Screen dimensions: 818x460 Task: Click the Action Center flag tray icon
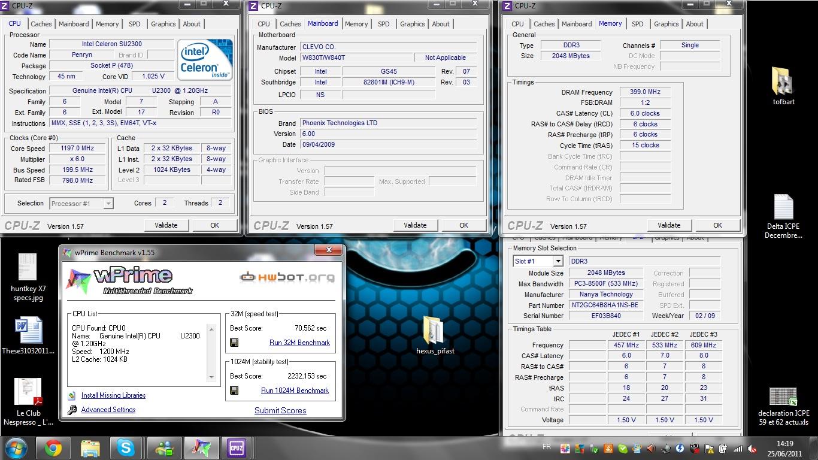point(709,449)
